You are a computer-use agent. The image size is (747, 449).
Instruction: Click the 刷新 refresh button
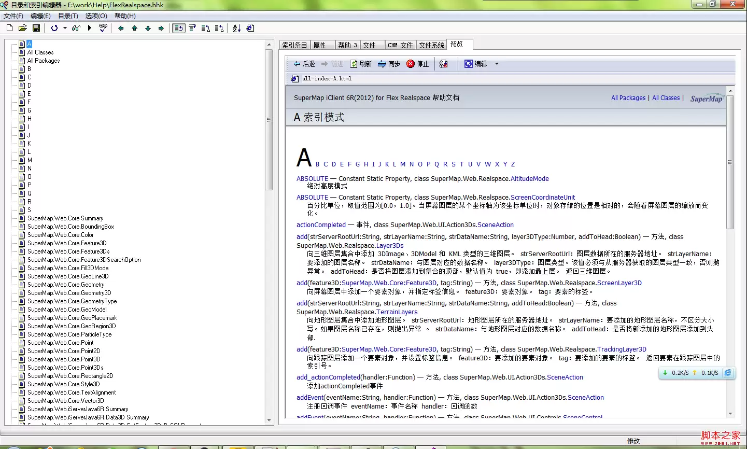tap(361, 64)
